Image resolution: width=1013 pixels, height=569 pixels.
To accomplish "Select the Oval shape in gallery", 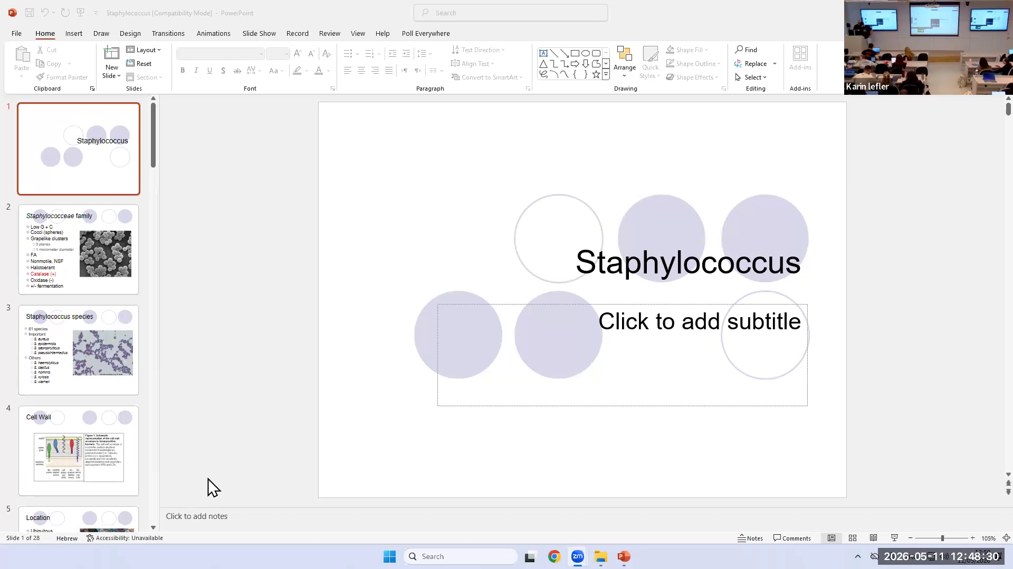I will click(586, 53).
